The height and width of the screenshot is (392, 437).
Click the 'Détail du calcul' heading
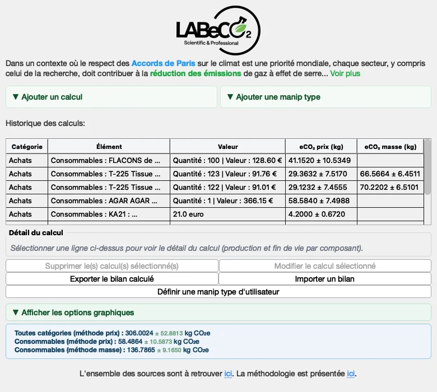click(x=36, y=232)
